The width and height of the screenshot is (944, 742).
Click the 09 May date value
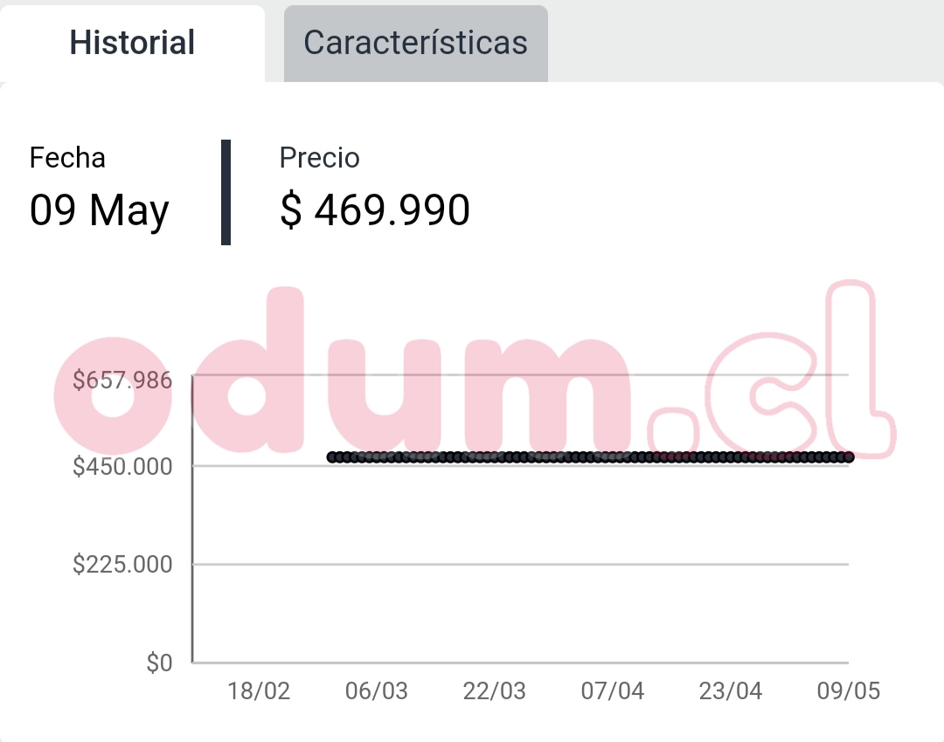coord(100,211)
